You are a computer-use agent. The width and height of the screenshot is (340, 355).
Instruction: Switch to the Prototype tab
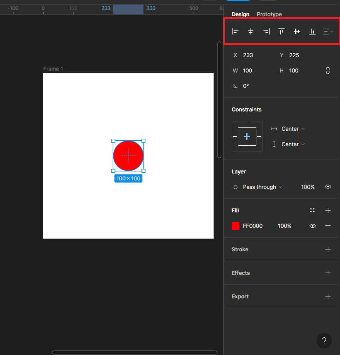click(269, 14)
